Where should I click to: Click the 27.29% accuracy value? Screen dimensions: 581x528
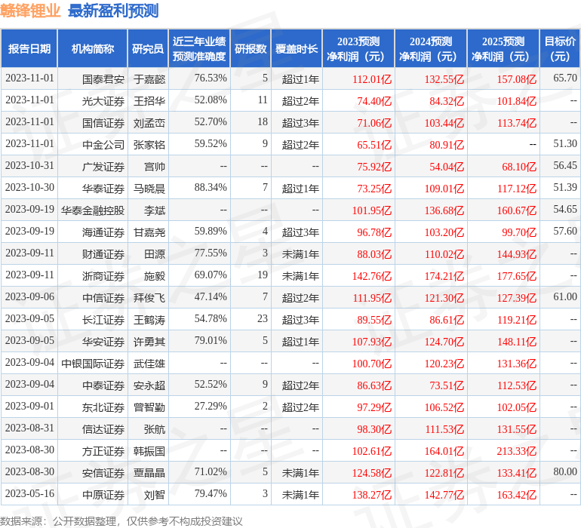click(x=211, y=406)
